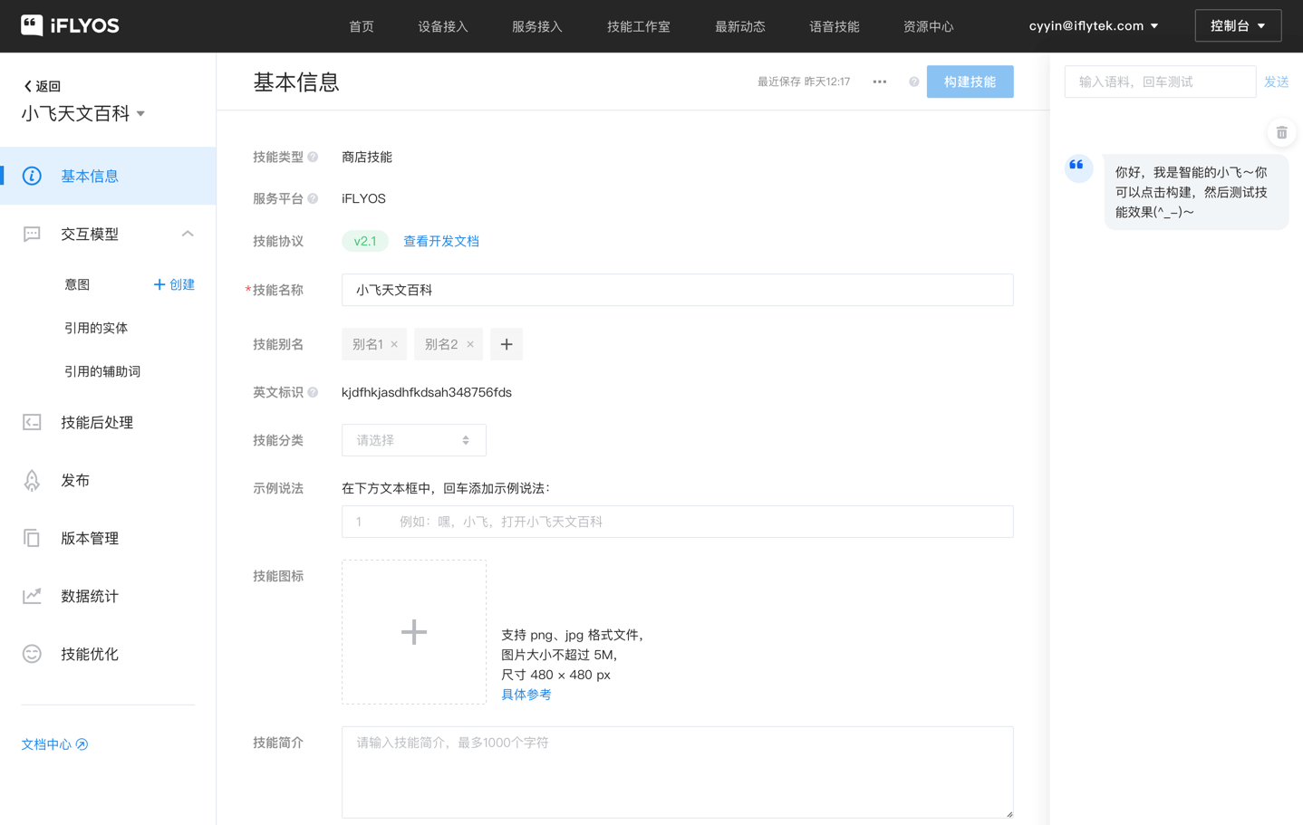Click the 技能名称 input field
Viewport: 1303px width, 825px height.
tap(677, 290)
